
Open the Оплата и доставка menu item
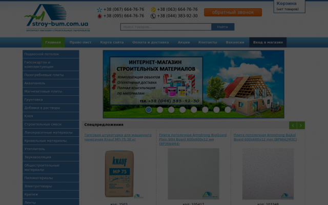[x=150, y=42]
